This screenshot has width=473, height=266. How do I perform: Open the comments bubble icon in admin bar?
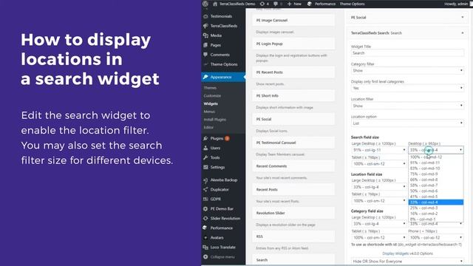pos(276,4)
